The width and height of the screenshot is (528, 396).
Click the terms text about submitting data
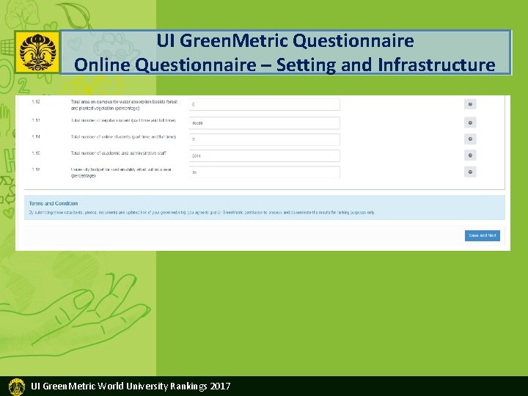coord(202,213)
